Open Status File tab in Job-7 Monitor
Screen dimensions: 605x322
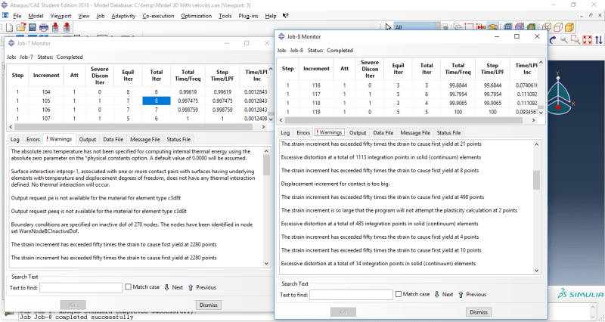[178, 139]
